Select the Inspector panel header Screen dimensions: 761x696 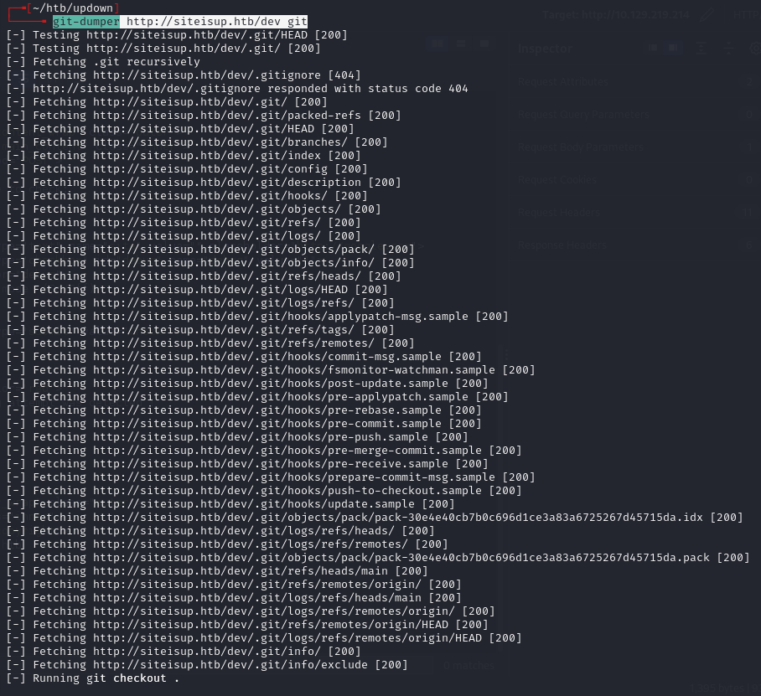coord(545,48)
